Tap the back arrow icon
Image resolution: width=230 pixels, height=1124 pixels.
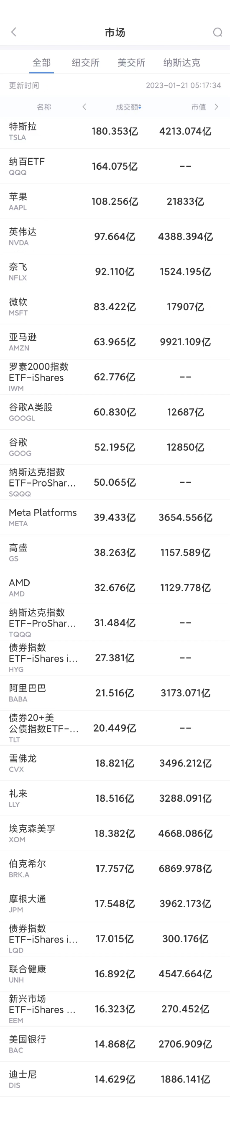(13, 32)
